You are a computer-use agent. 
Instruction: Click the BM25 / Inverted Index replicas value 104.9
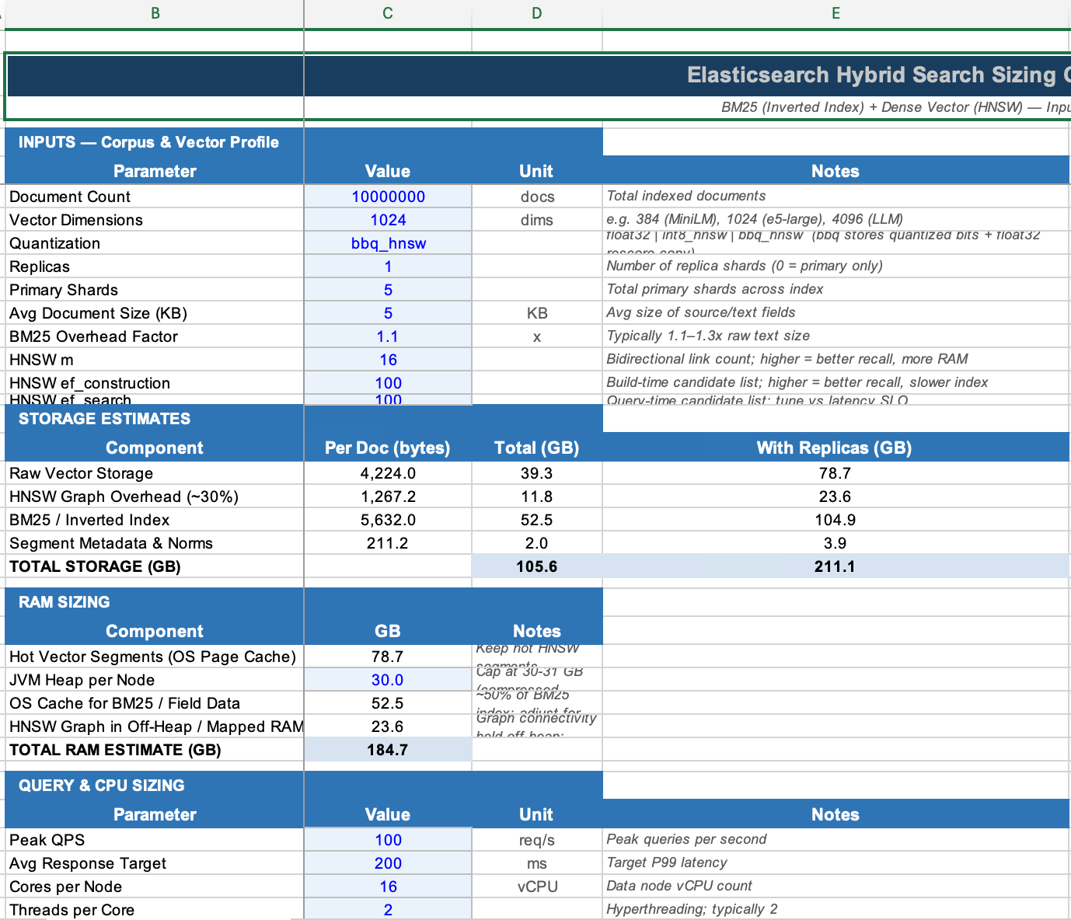pyautogui.click(x=836, y=520)
